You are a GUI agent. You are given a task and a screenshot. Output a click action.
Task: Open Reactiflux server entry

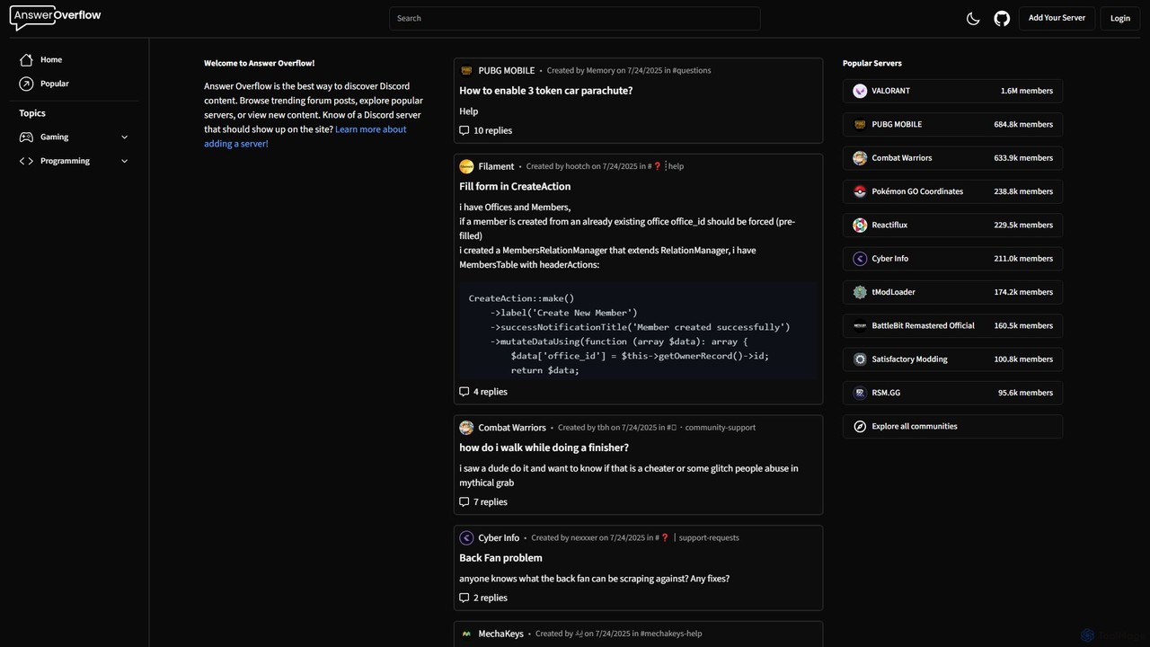click(952, 225)
